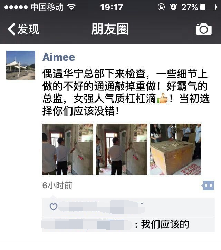Tap the camera icon to post
The height and width of the screenshot is (250, 221).
(x=204, y=29)
